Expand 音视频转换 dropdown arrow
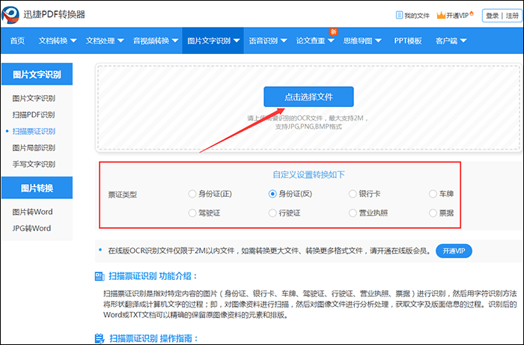Viewport: 524px width, 345px height. click(174, 40)
